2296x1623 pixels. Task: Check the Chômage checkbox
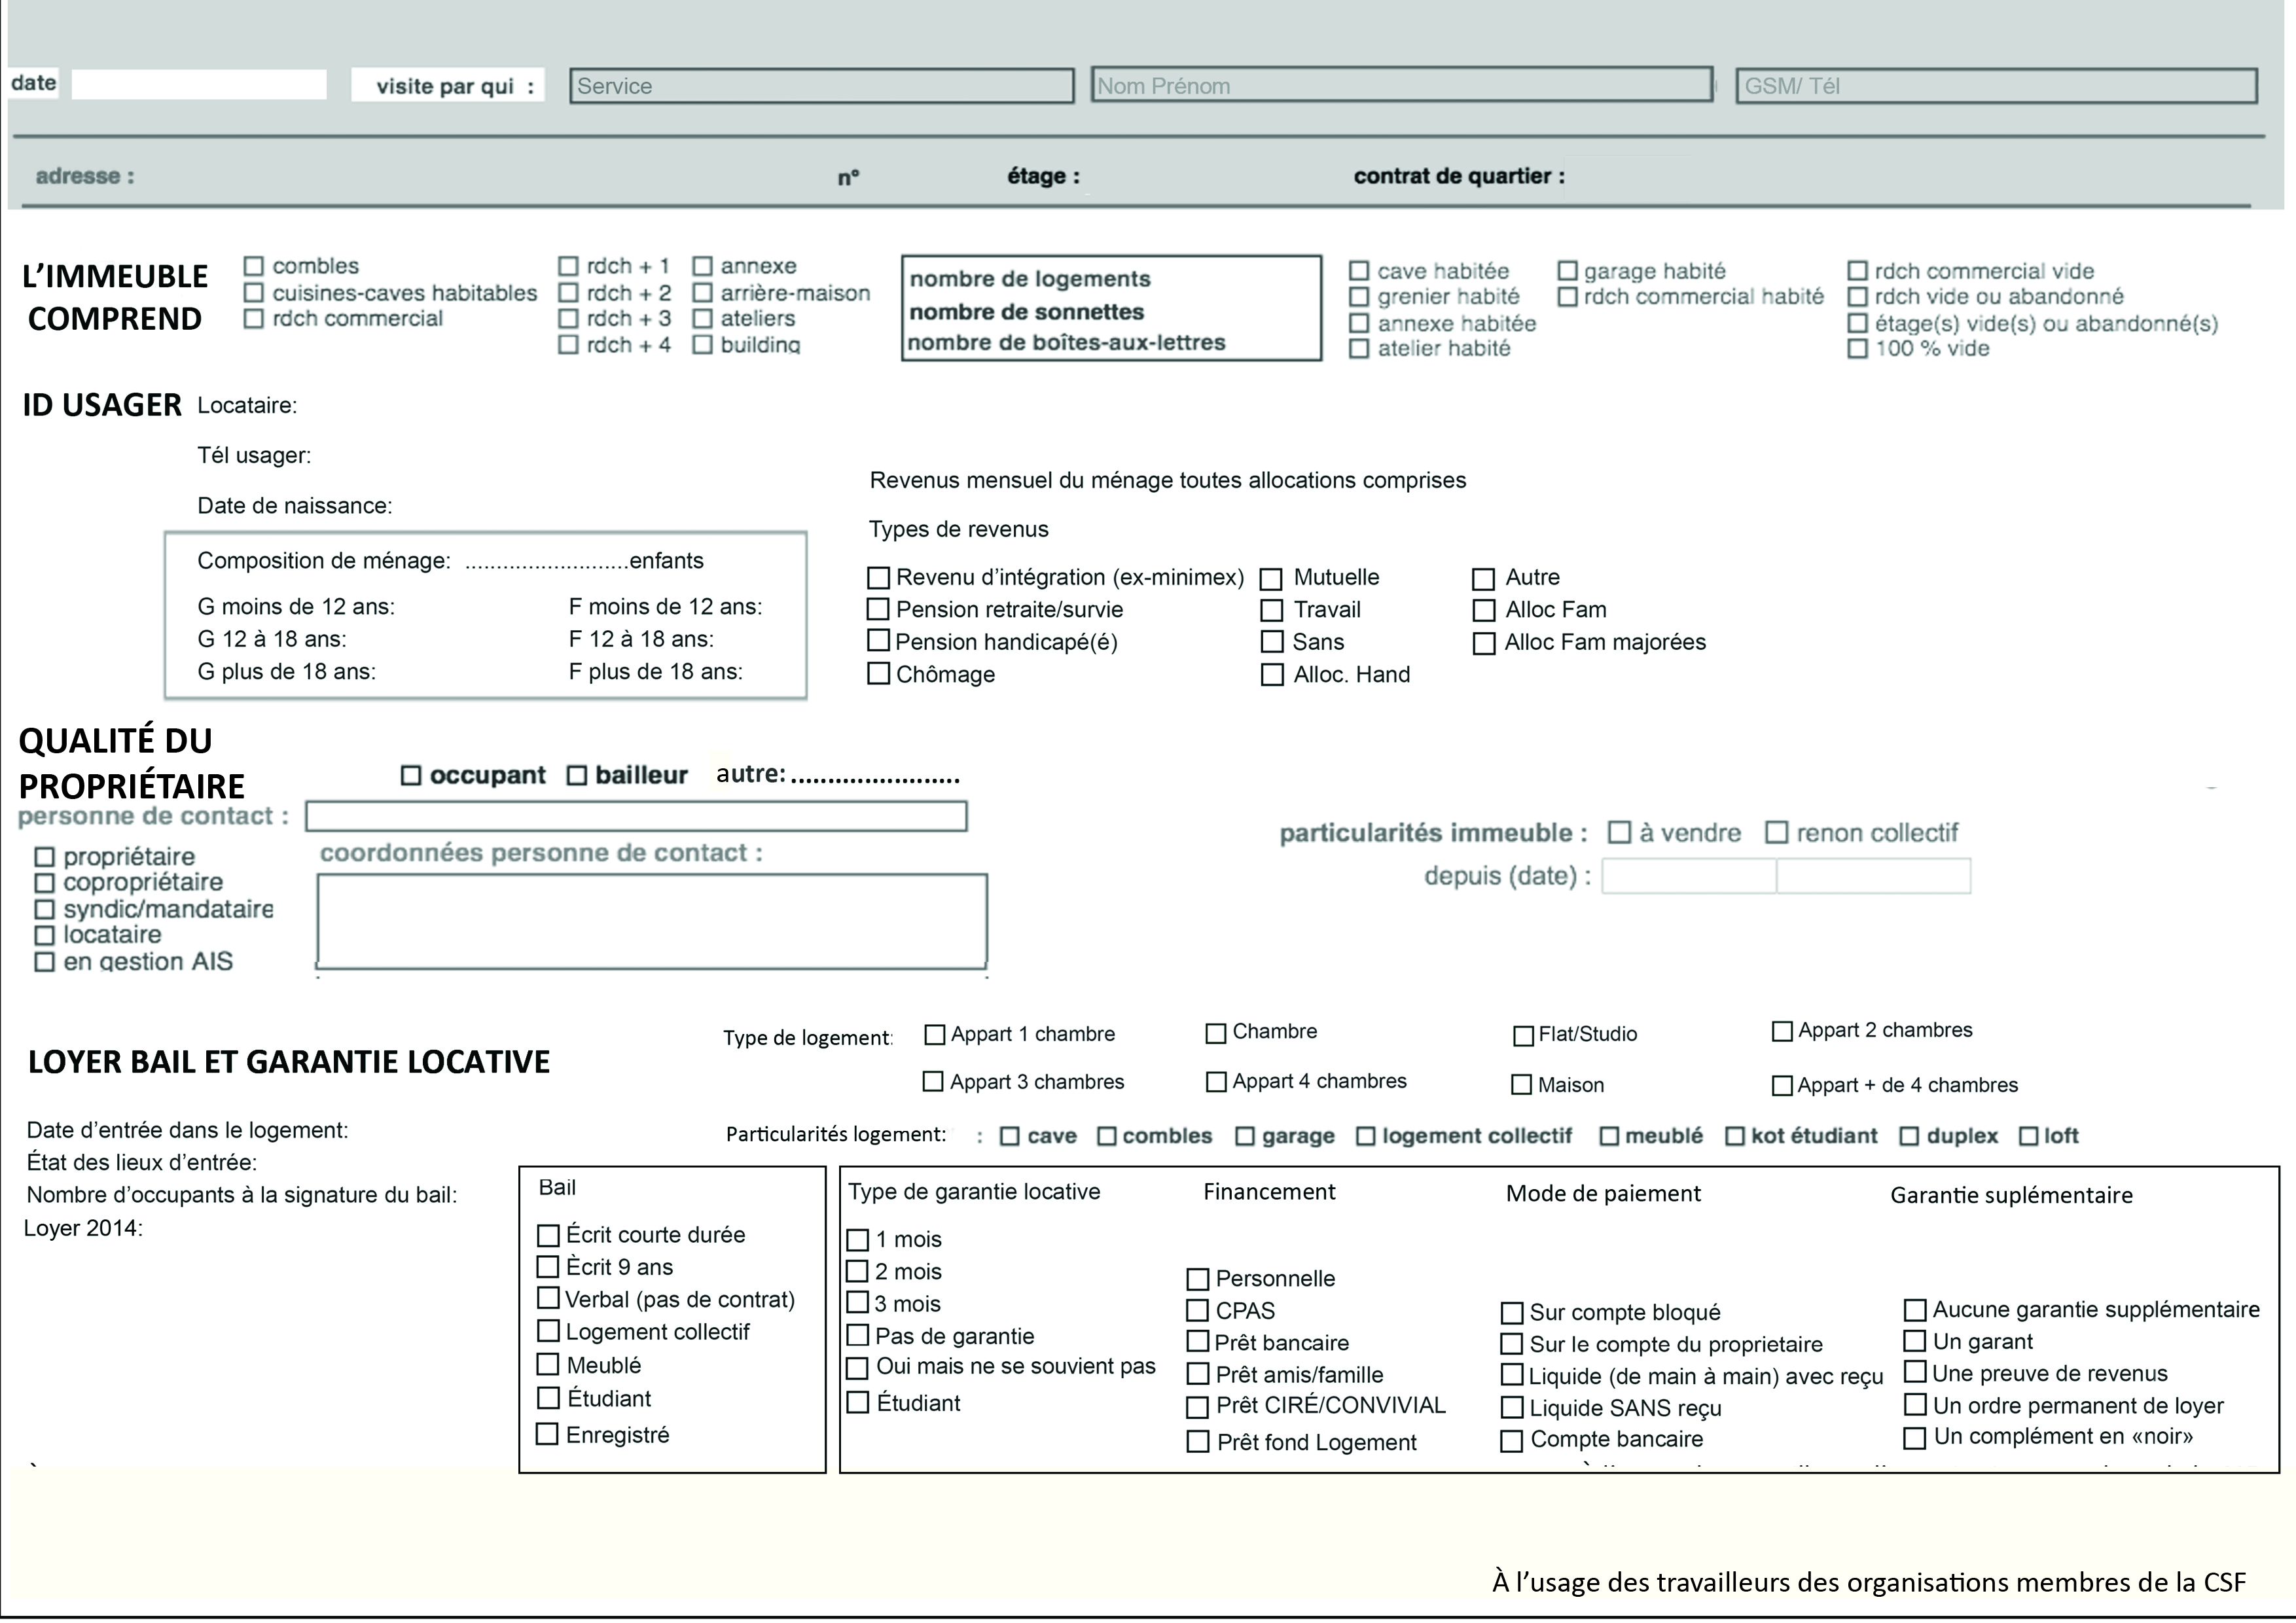[x=878, y=674]
